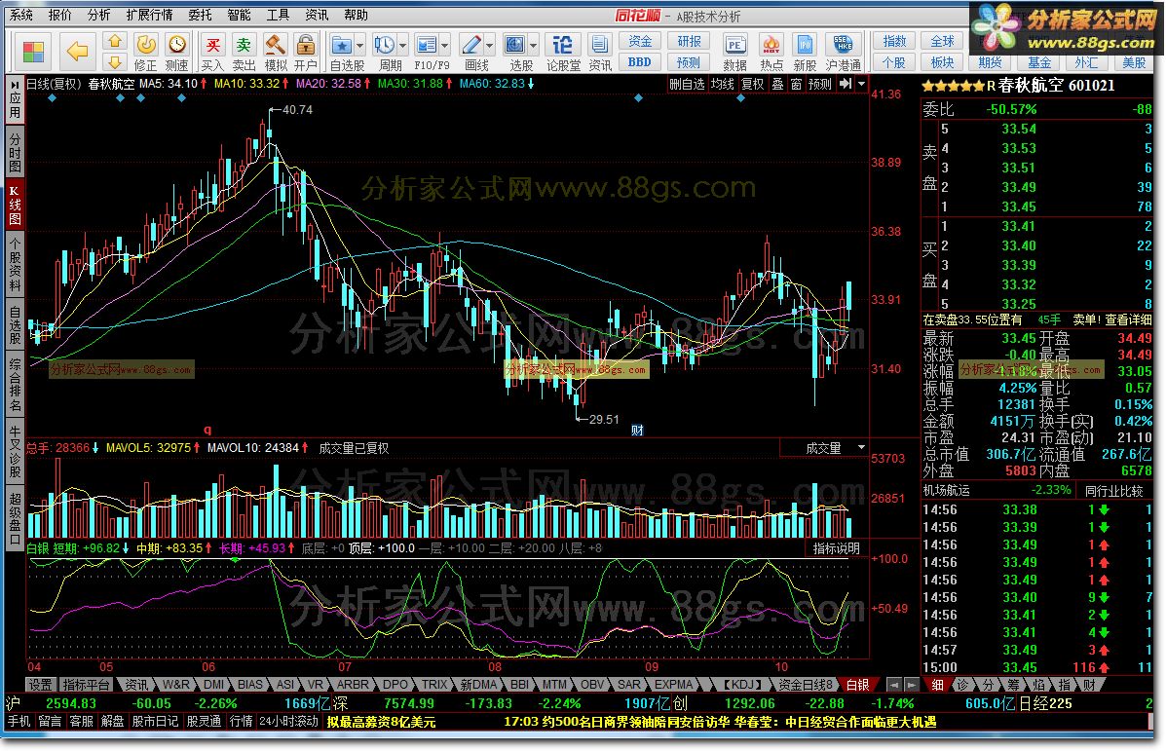Click the multicolor home icon in toolbar
1166x751 pixels.
pos(33,52)
